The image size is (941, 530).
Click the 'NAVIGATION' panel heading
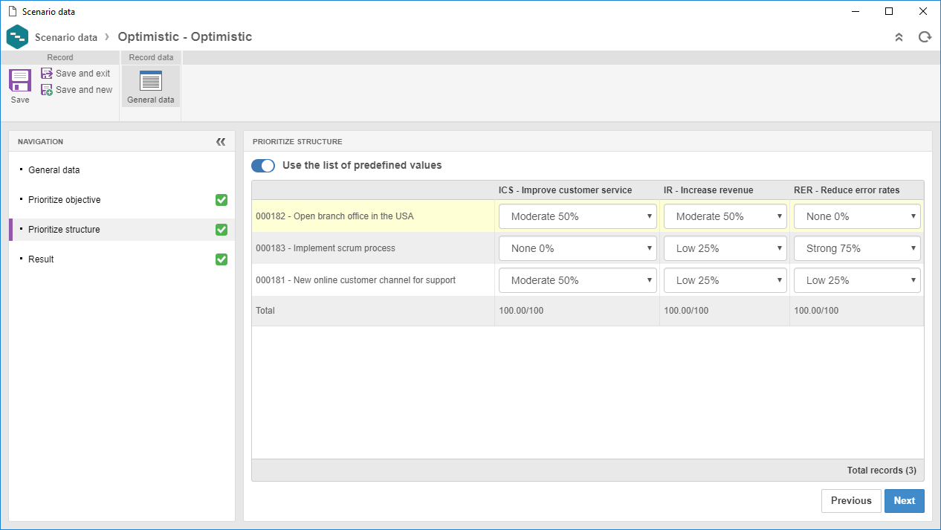coord(41,141)
